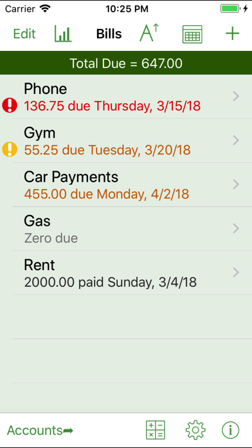The image size is (252, 448).
Task: Tap the Bills title
Action: [x=109, y=34]
